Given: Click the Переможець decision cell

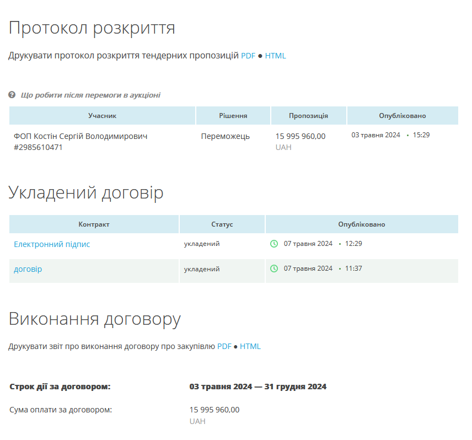Looking at the screenshot, I should pos(225,136).
